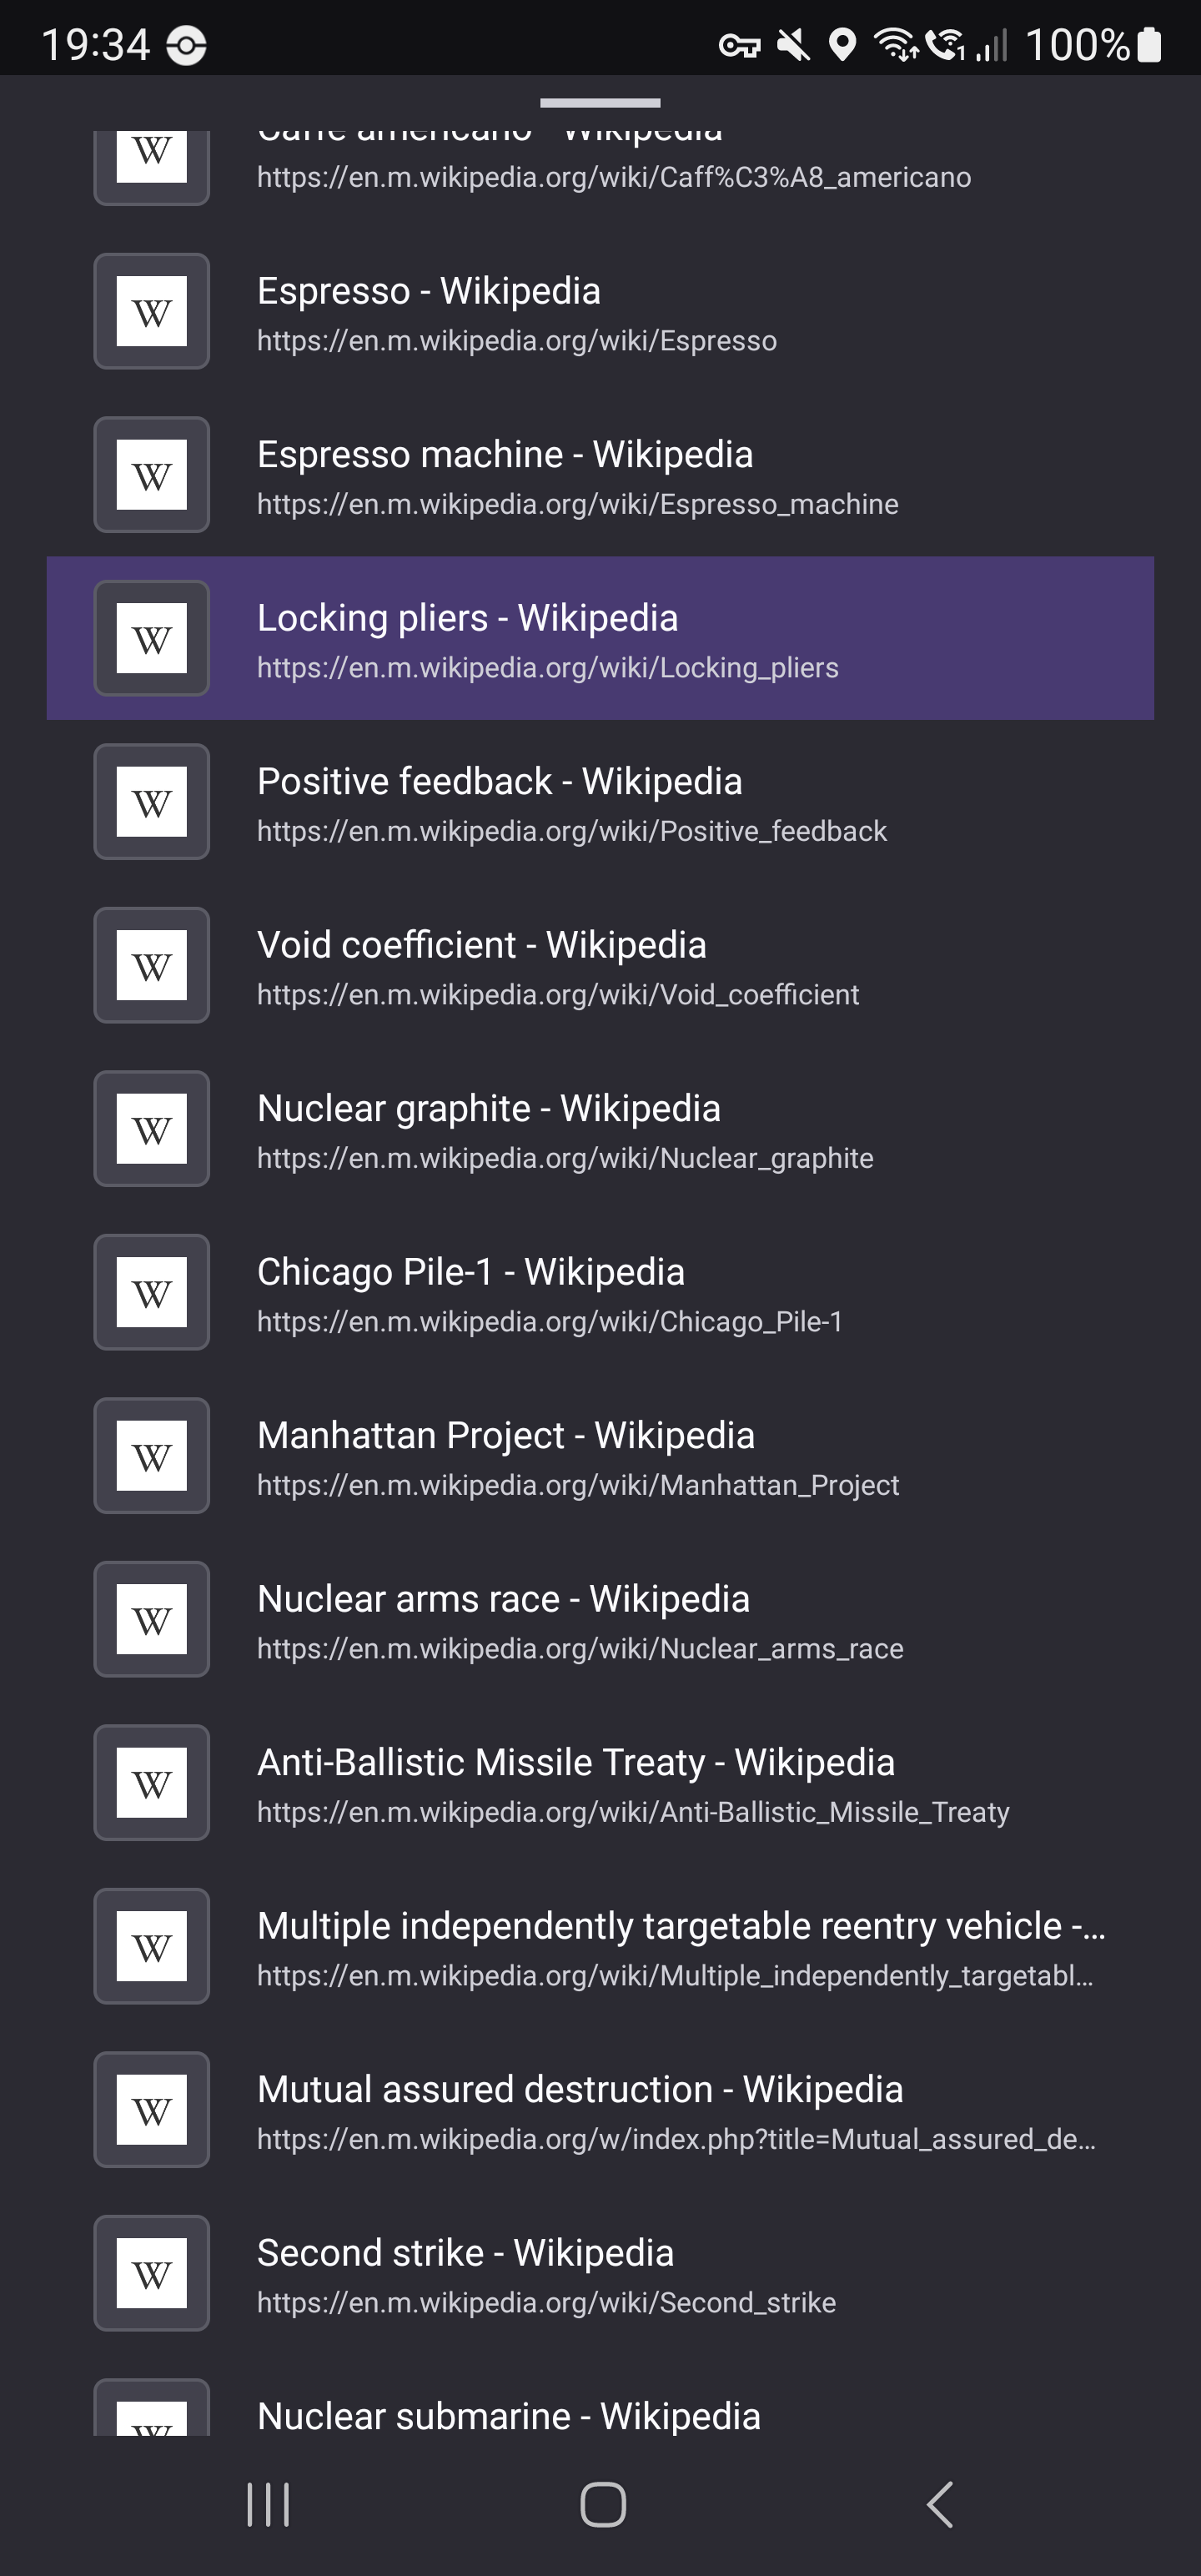Tap the Nuclear arms race favicon
1201x2576 pixels.
pos(151,1620)
